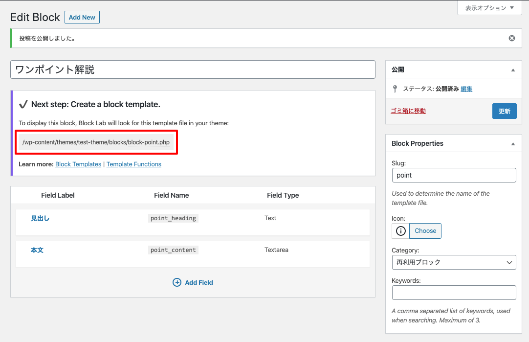Click the Slug input field

click(x=454, y=175)
